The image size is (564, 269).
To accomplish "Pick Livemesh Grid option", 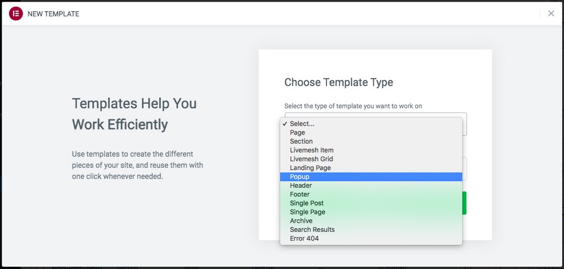I will (x=371, y=159).
